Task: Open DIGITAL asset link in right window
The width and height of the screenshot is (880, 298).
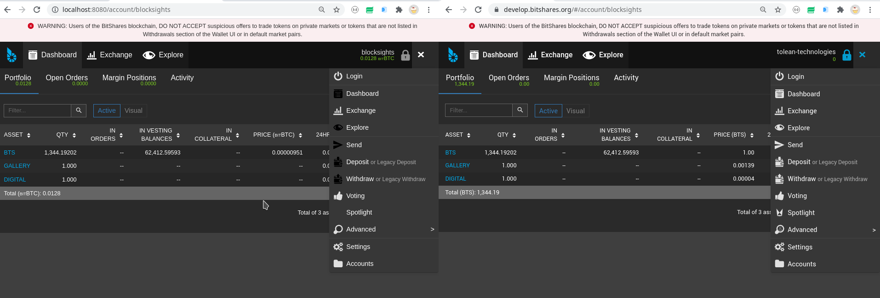Action: (x=456, y=179)
